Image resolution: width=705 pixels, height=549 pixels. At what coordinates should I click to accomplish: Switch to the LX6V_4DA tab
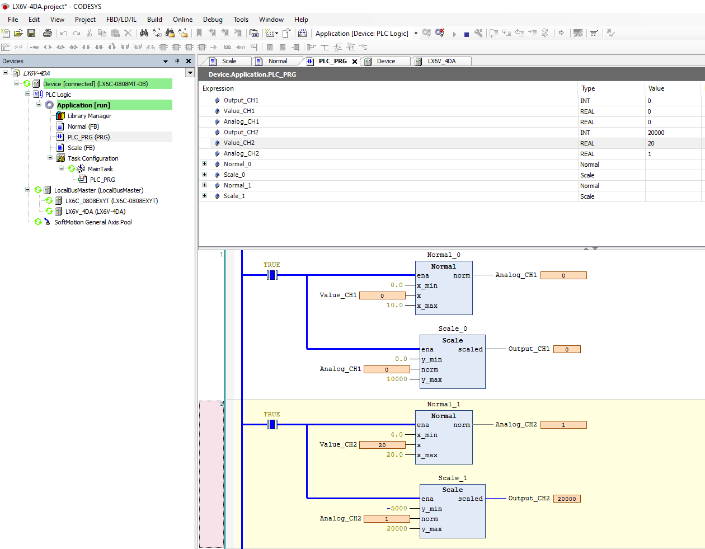point(441,61)
